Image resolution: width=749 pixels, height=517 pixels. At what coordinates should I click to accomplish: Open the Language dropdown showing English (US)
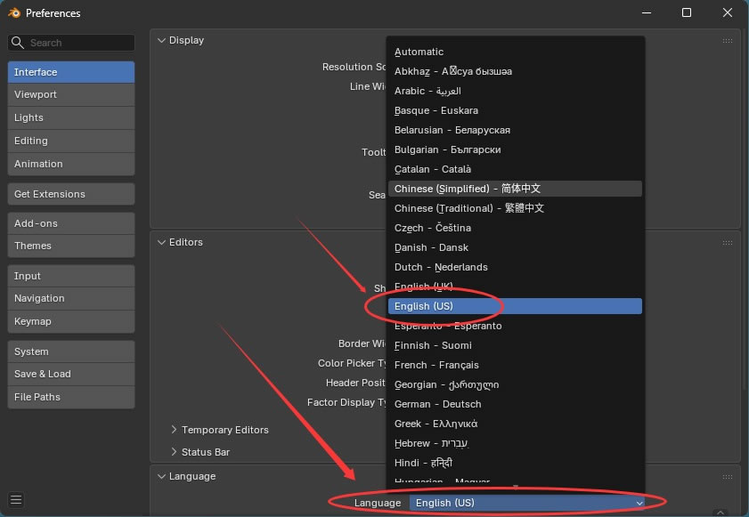[x=527, y=503]
